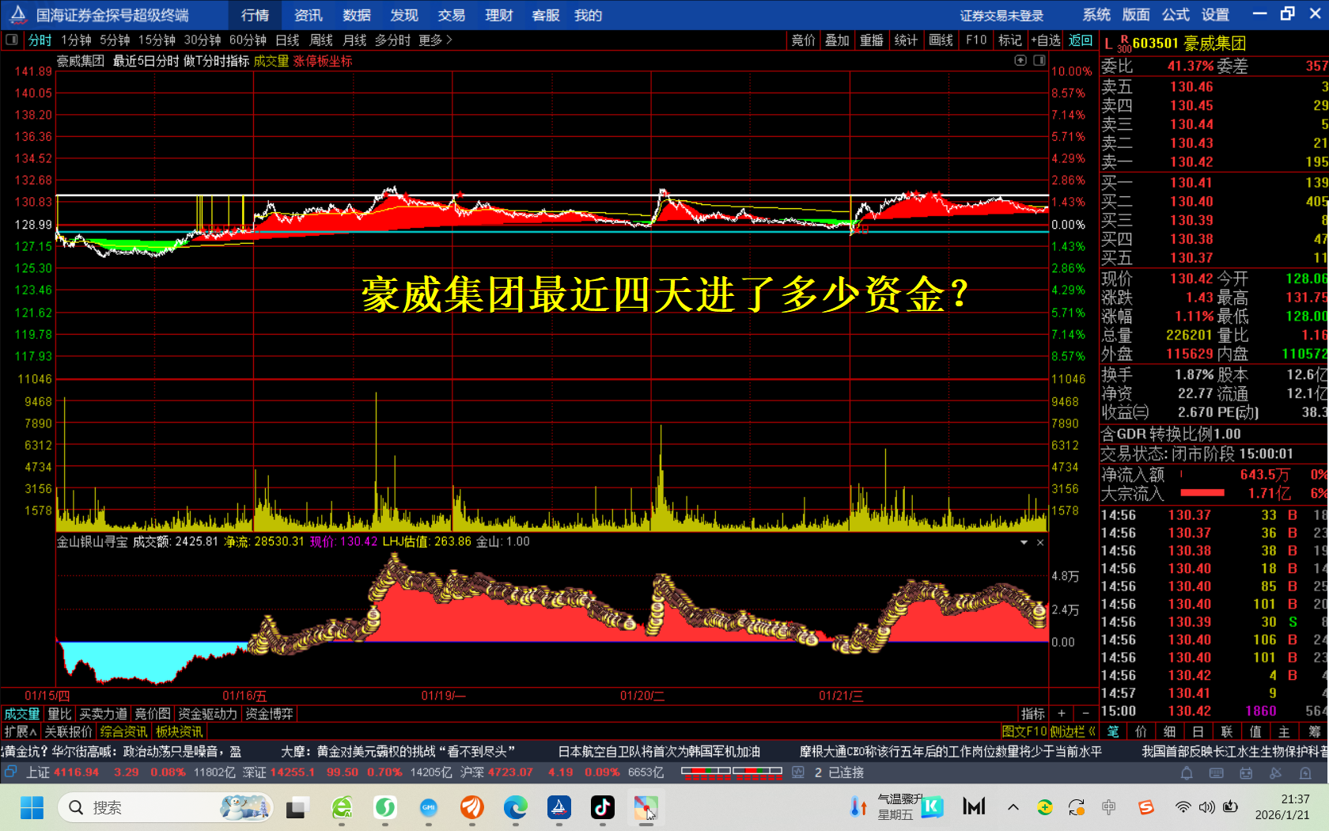Click the status bar lock icon before 上证
The image size is (1329, 831).
pyautogui.click(x=10, y=772)
